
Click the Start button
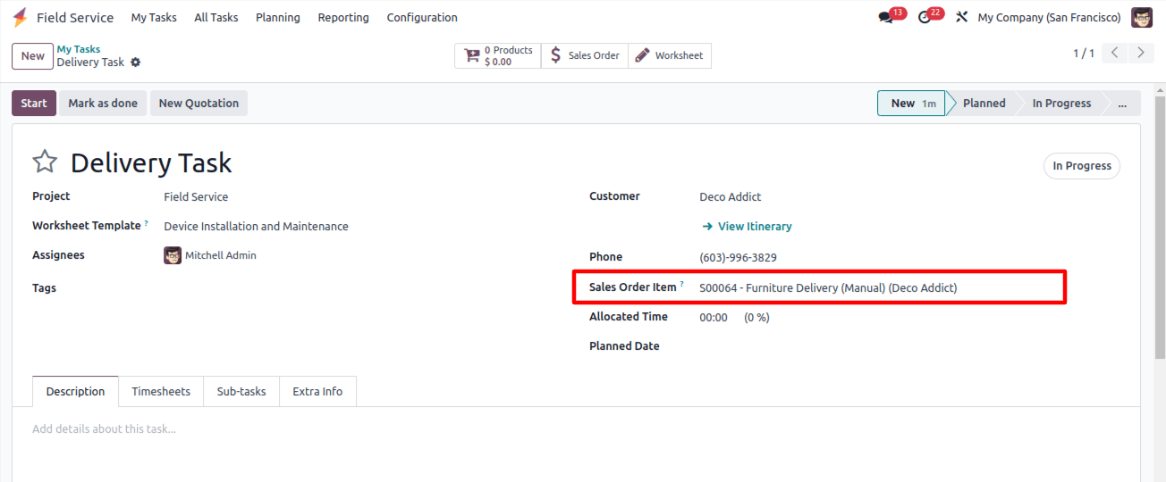pos(34,104)
